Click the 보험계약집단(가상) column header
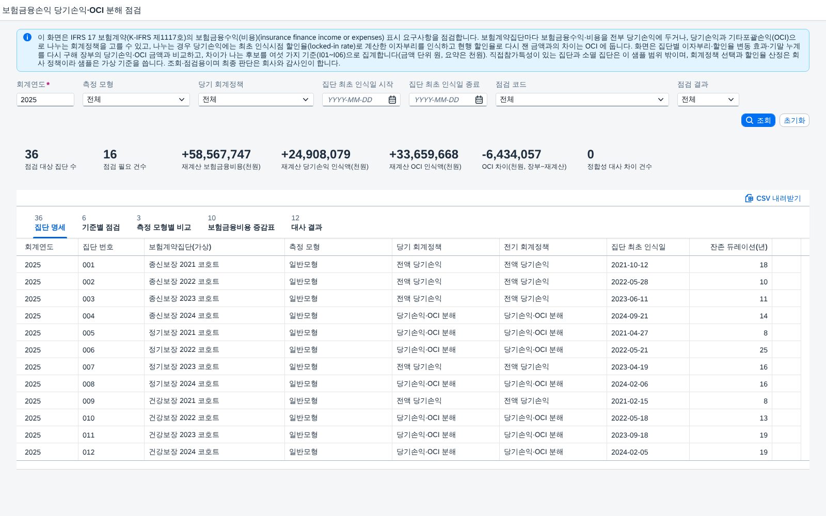The height and width of the screenshot is (516, 826). point(215,247)
